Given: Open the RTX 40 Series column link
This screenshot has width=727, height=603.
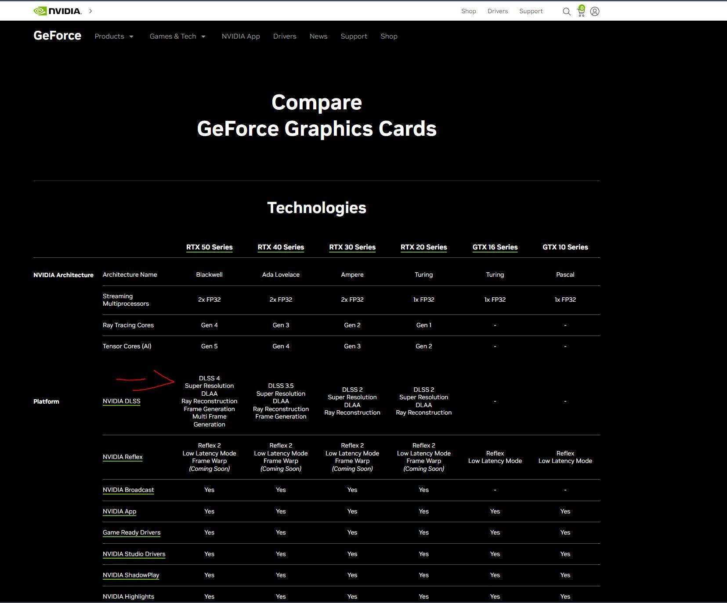Looking at the screenshot, I should click(x=281, y=247).
